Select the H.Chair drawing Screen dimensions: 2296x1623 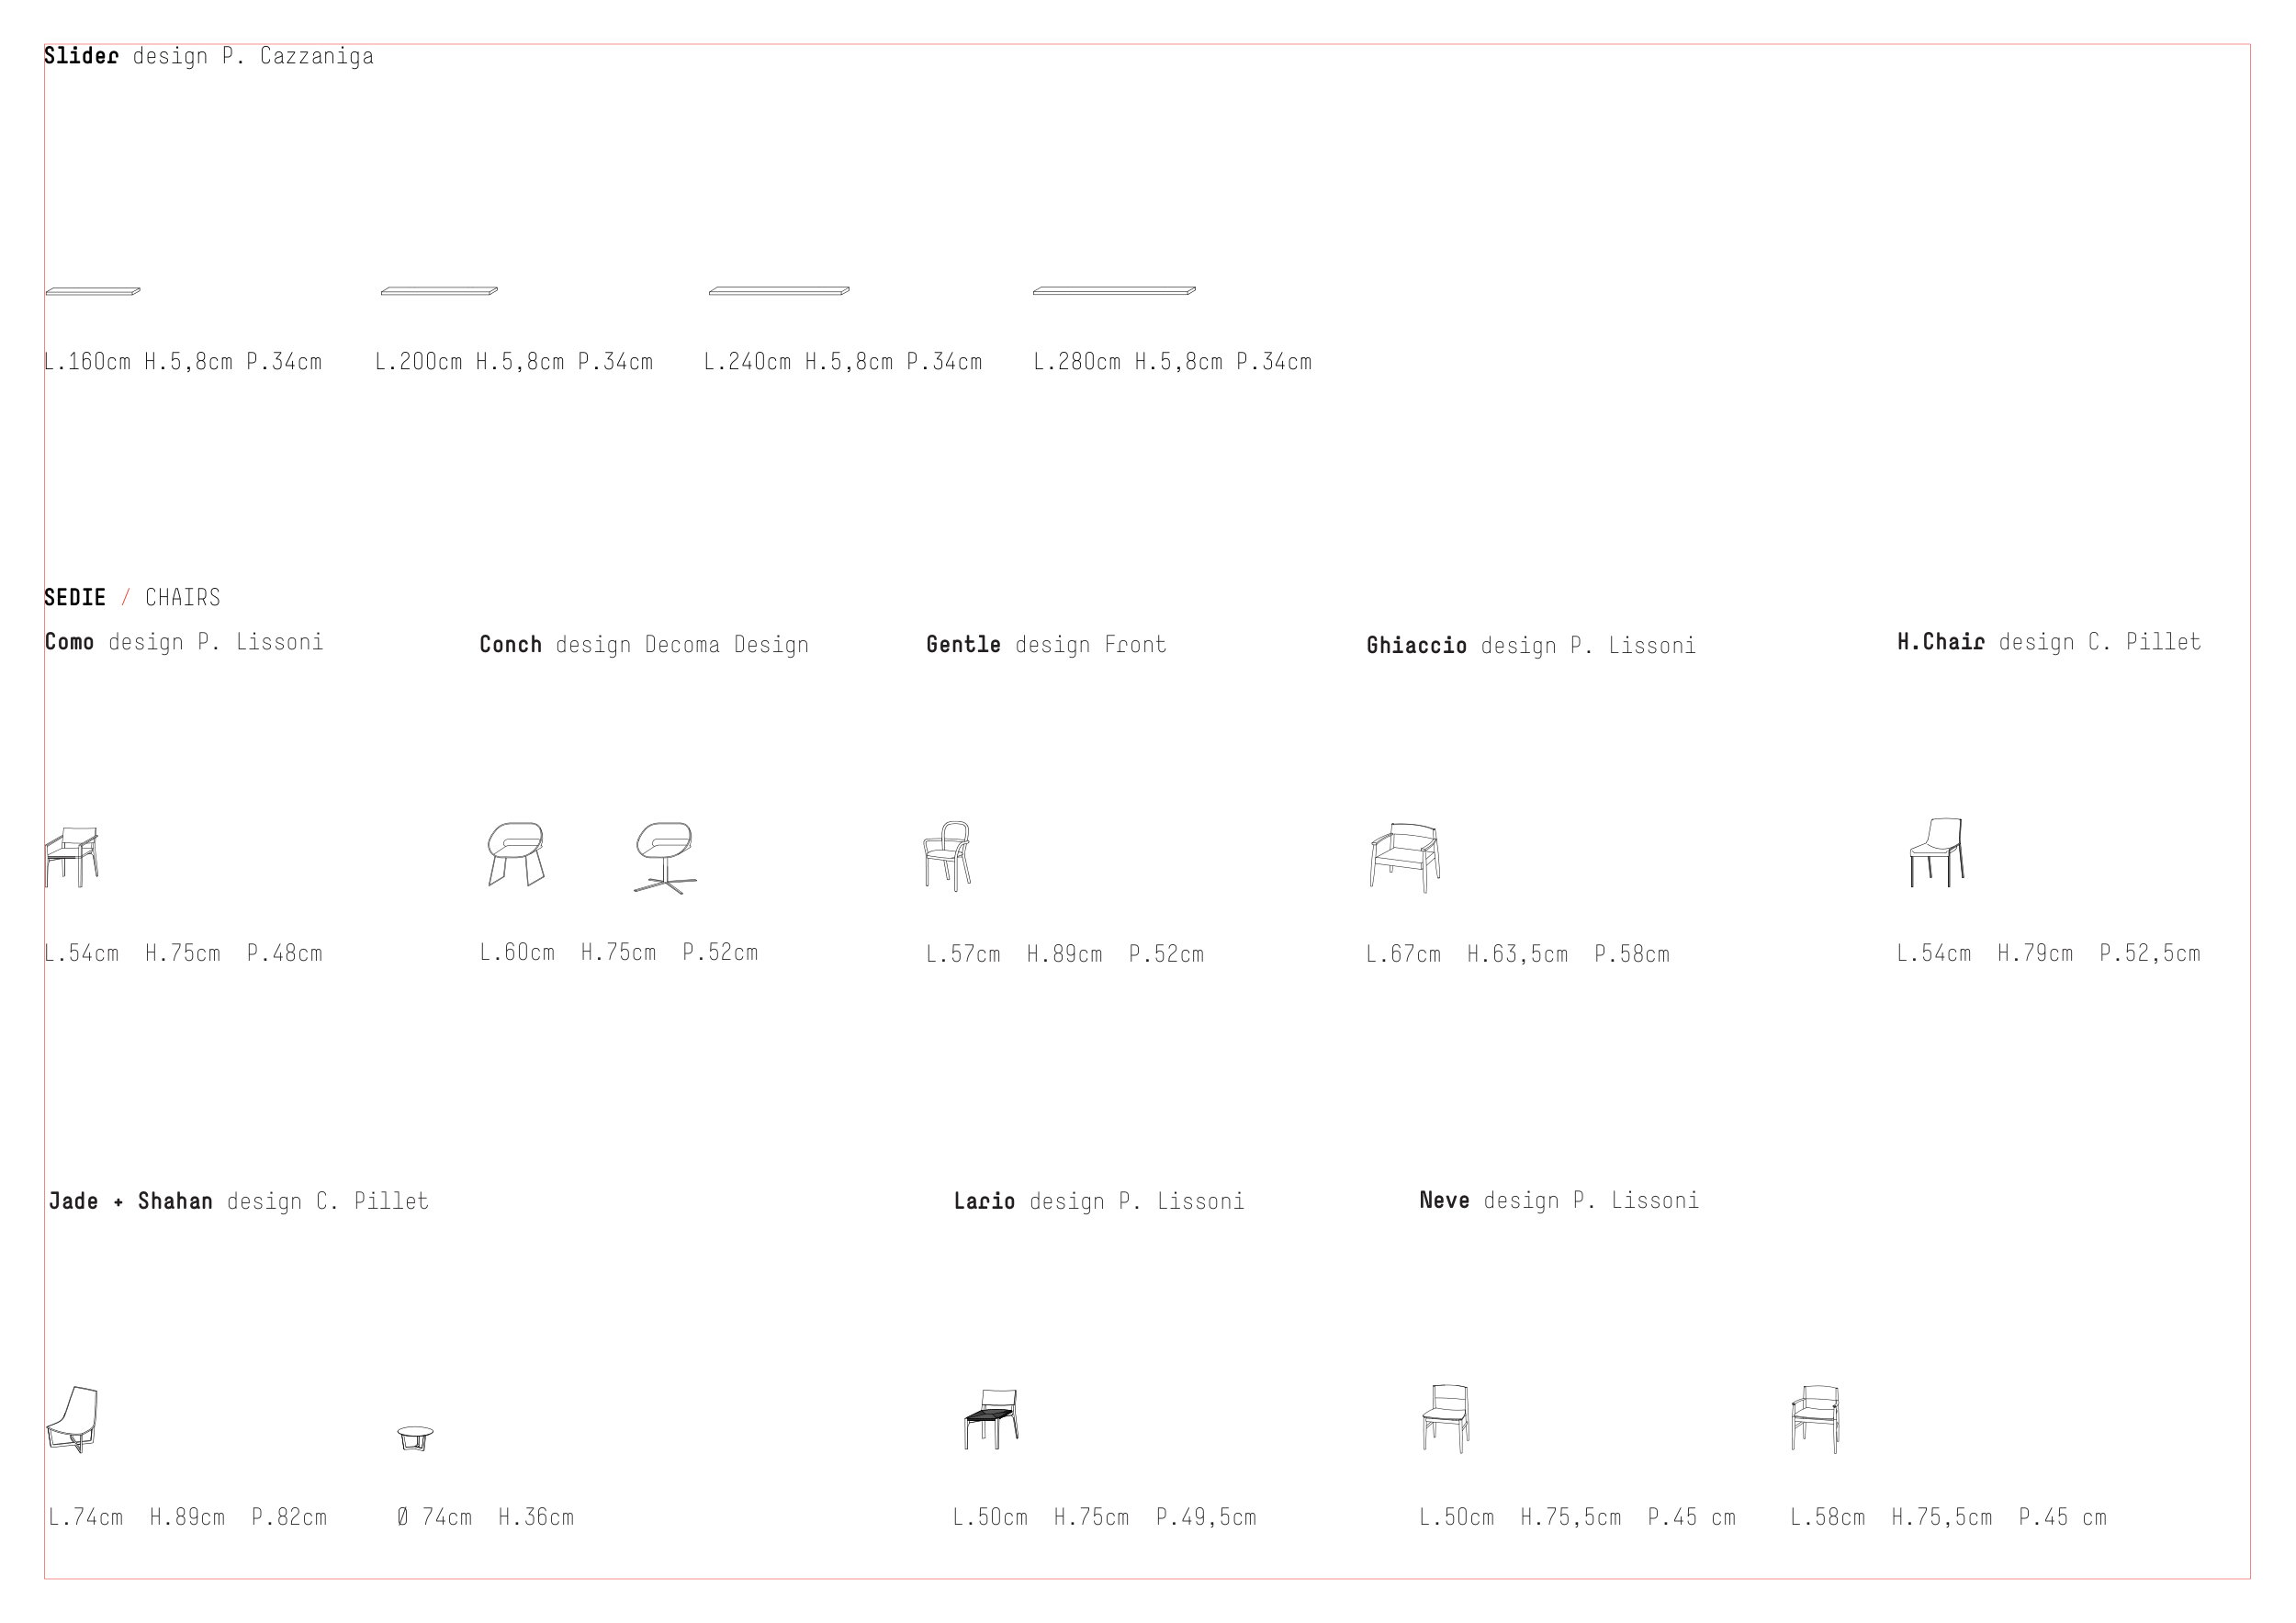1937,852
